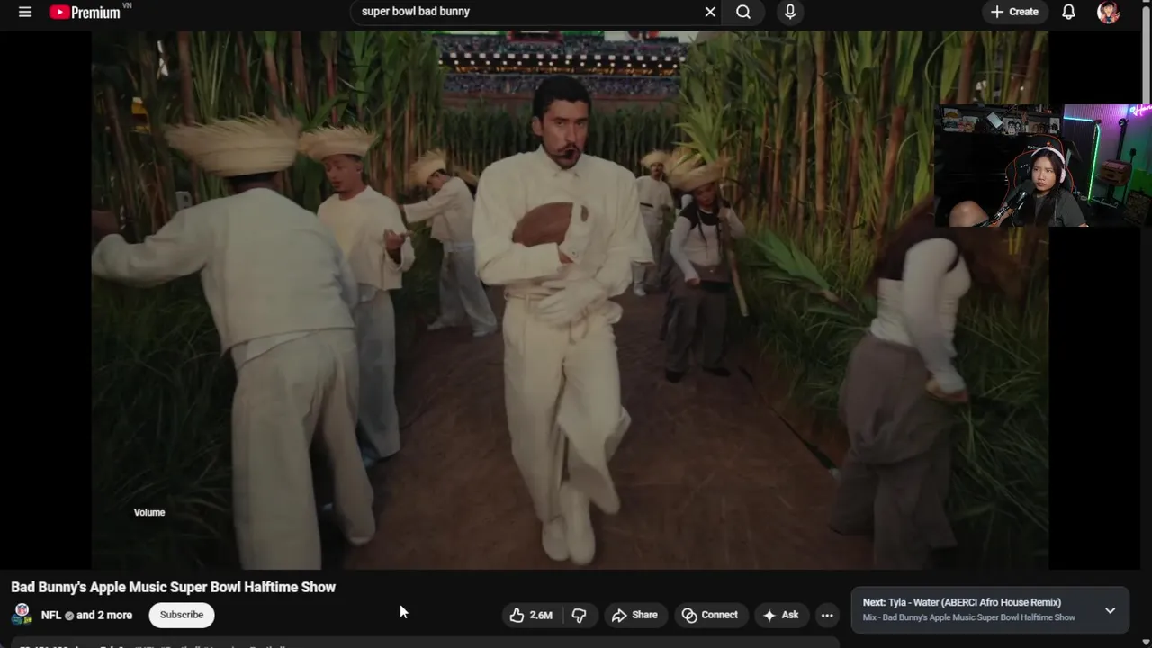Share the halftime show video
The width and height of the screenshot is (1152, 648).
tap(634, 615)
